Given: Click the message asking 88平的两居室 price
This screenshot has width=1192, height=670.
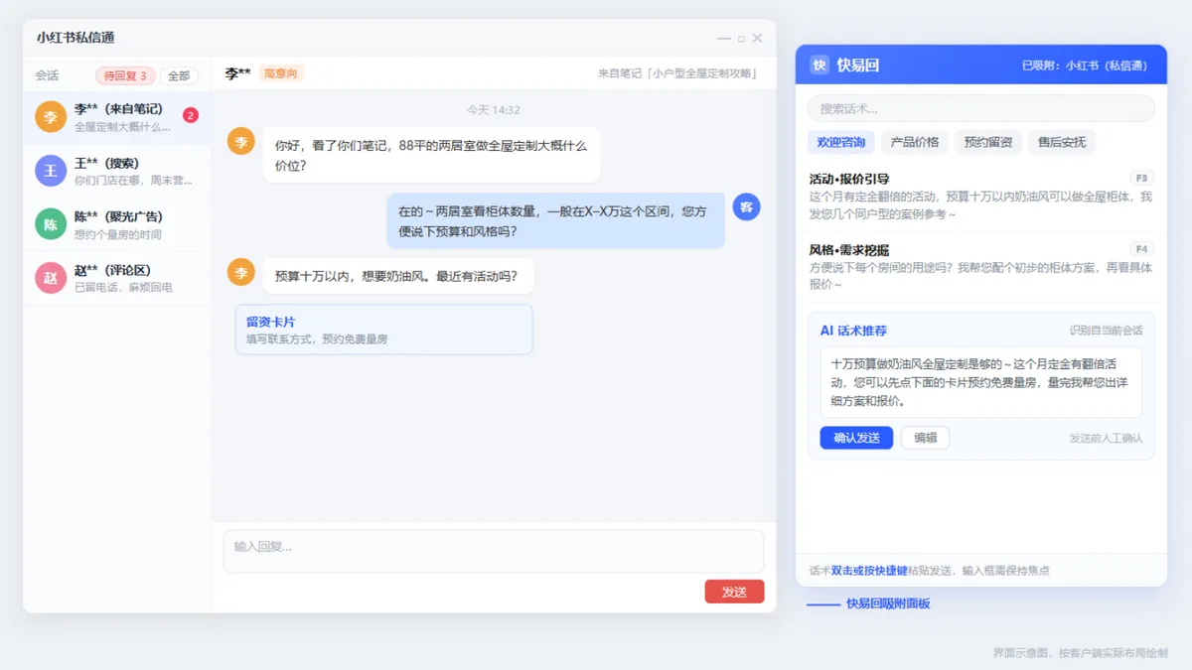Looking at the screenshot, I should [x=431, y=155].
